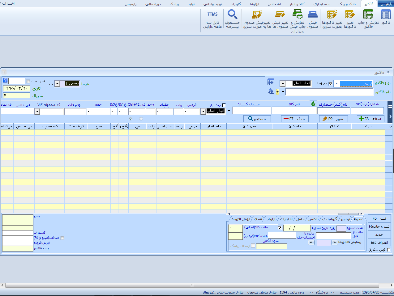Click the اضافه F8 add button
Image resolution: width=394 pixels, height=296 pixels.
[371, 119]
